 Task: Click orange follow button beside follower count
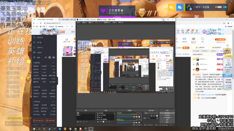(x=186, y=48)
